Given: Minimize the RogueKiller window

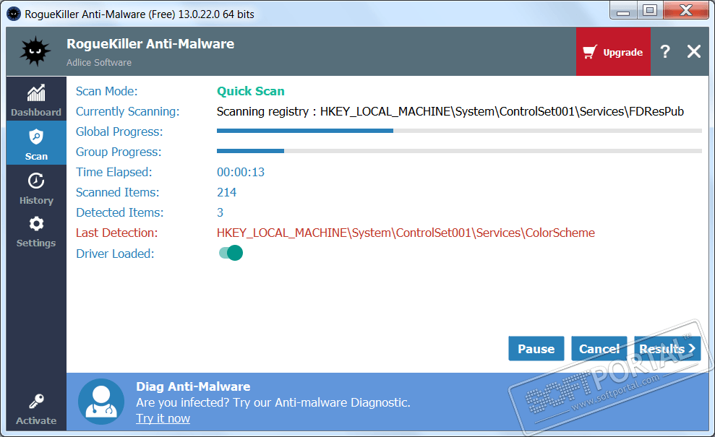Looking at the screenshot, I should 623,11.
